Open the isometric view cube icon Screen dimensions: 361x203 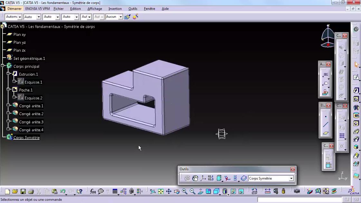216,191
